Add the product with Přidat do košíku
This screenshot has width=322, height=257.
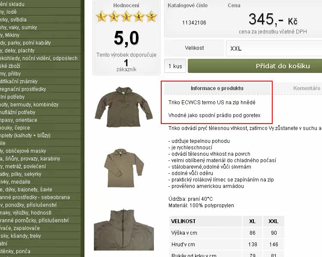coord(255,66)
